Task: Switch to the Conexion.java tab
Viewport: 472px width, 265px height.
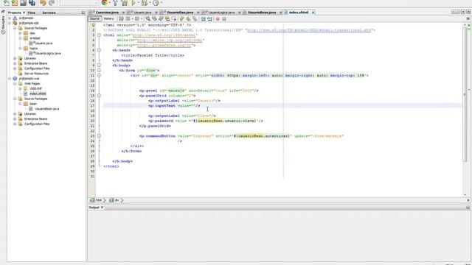Action: (107, 13)
